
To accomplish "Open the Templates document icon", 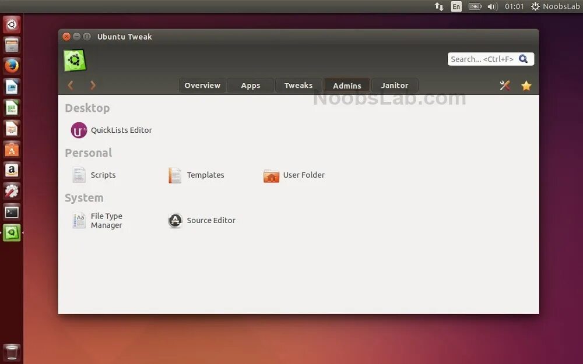I will (x=175, y=175).
